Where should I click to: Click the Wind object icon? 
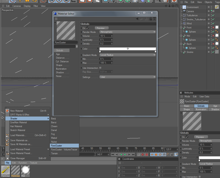pos(184,23)
